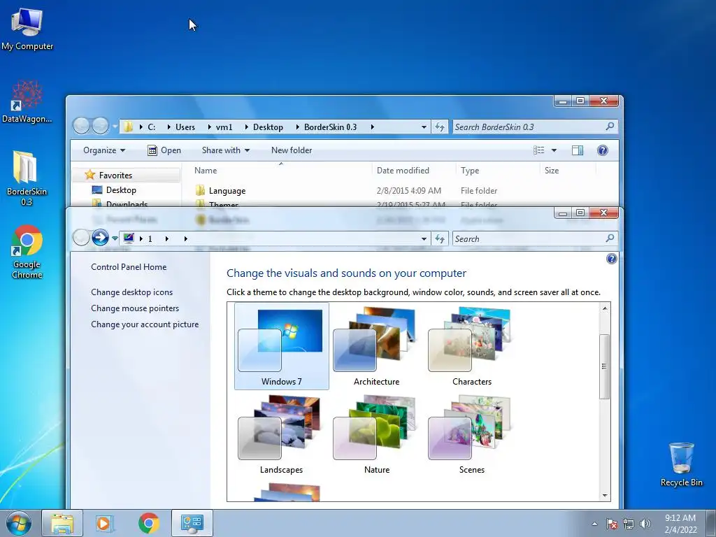716x537 pixels.
Task: Click New folder in toolbar
Action: pyautogui.click(x=292, y=150)
